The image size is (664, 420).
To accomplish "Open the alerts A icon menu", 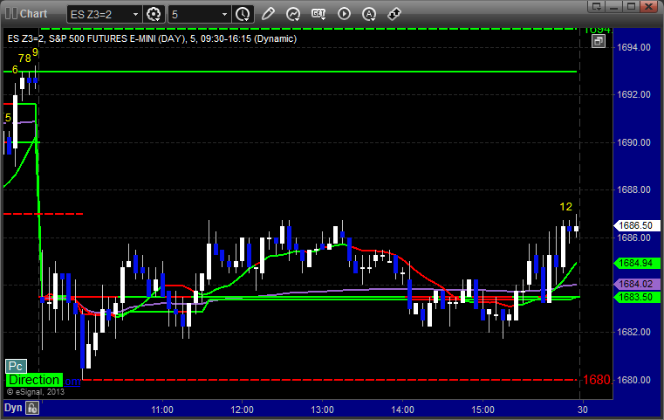I will point(369,14).
